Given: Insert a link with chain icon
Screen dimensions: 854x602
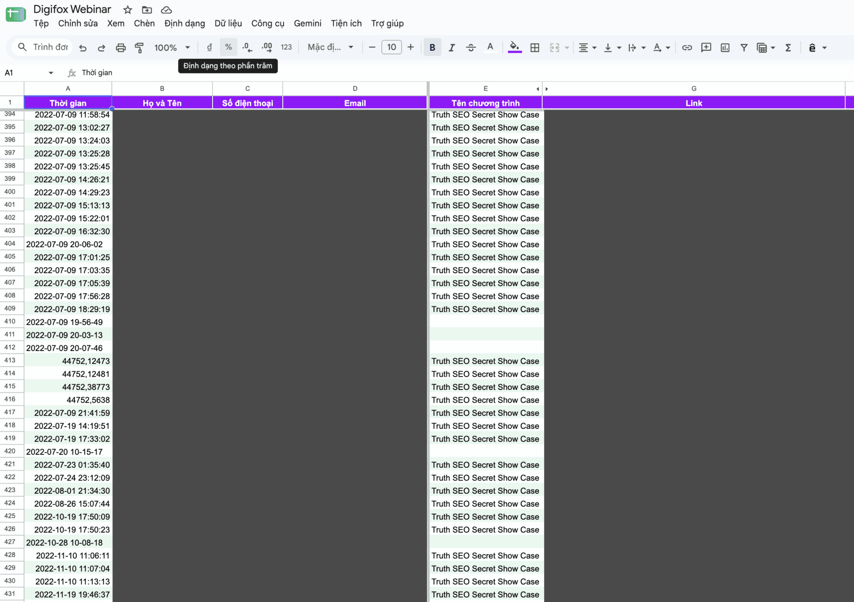Looking at the screenshot, I should (687, 47).
